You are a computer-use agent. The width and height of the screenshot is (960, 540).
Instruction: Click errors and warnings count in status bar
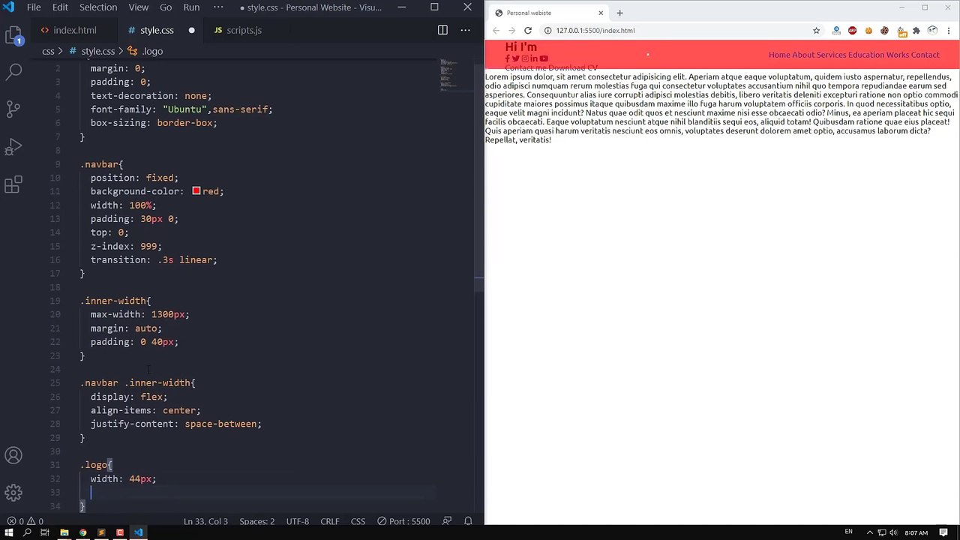click(x=25, y=521)
